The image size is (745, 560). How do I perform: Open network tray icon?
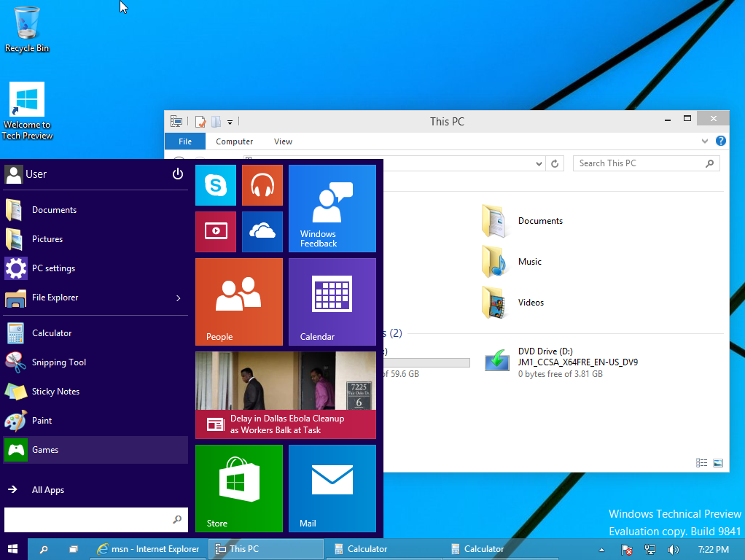(x=650, y=550)
